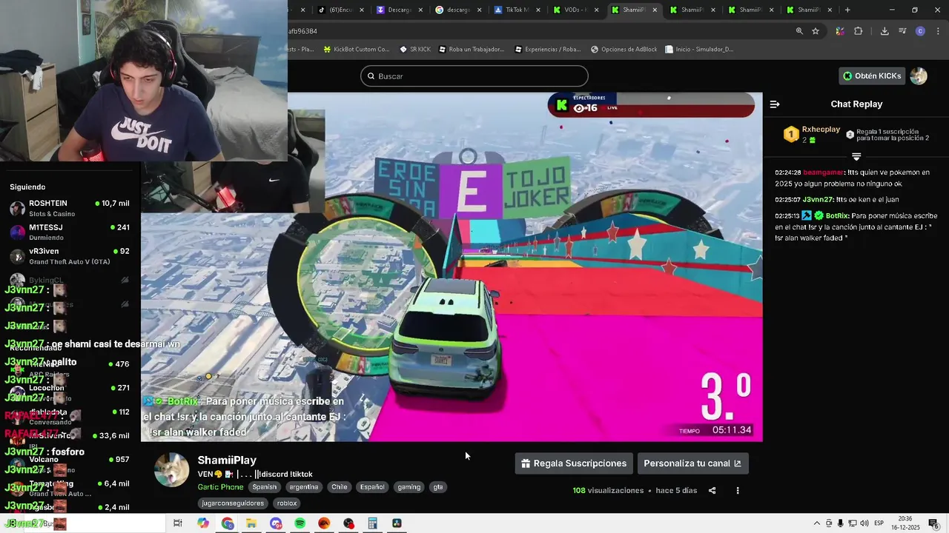This screenshot has width=949, height=533.
Task: Click the ShamiiPlay channel name
Action: pos(227,460)
